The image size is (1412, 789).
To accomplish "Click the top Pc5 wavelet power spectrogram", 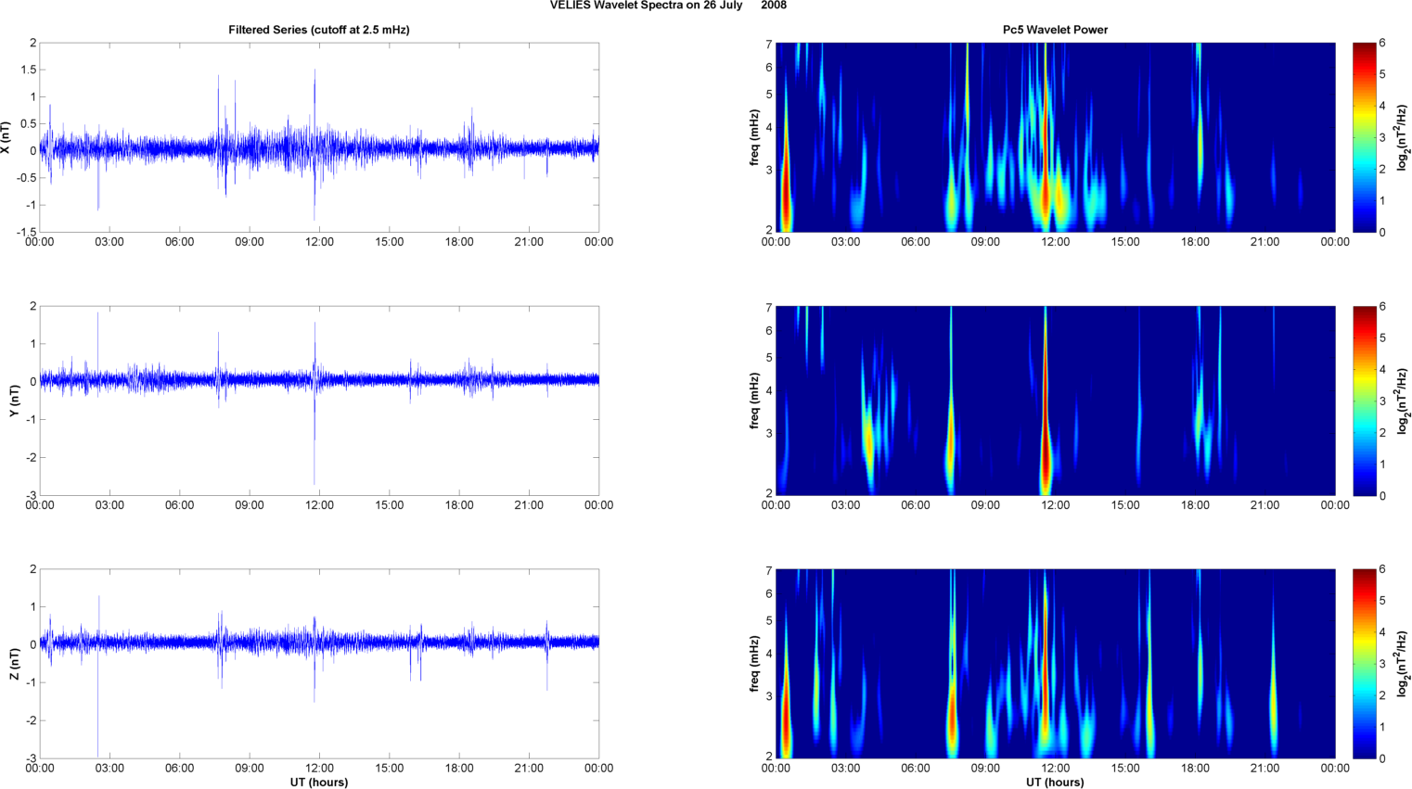I will point(1055,137).
